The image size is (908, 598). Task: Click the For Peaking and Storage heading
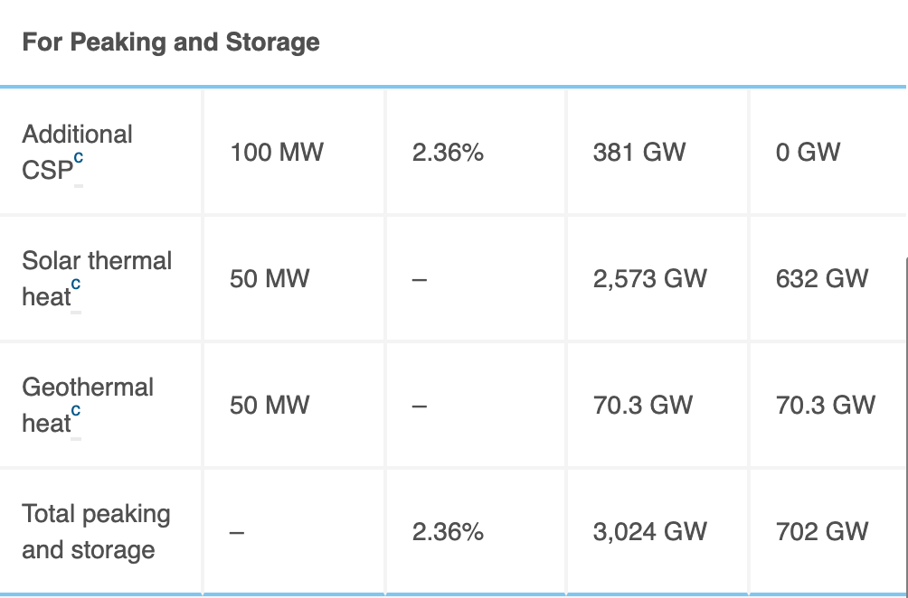[x=171, y=42]
